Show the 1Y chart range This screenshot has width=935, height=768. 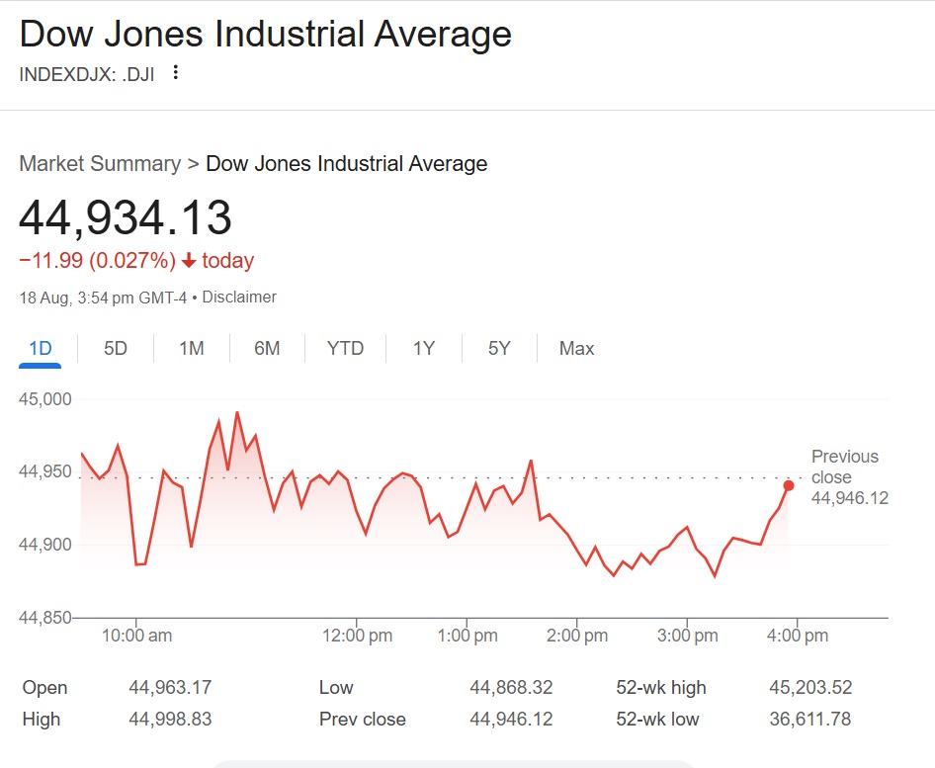[423, 348]
